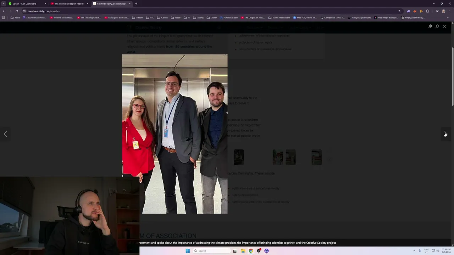Click the browser forward arrow
The width and height of the screenshot is (454, 255).
click(x=10, y=11)
